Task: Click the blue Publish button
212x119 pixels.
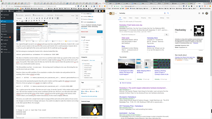Action: pyautogui.click(x=99, y=31)
